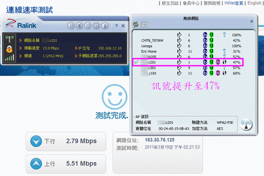Click the Ralink logo
Screen dimensions: 264x176
click(x=21, y=24)
